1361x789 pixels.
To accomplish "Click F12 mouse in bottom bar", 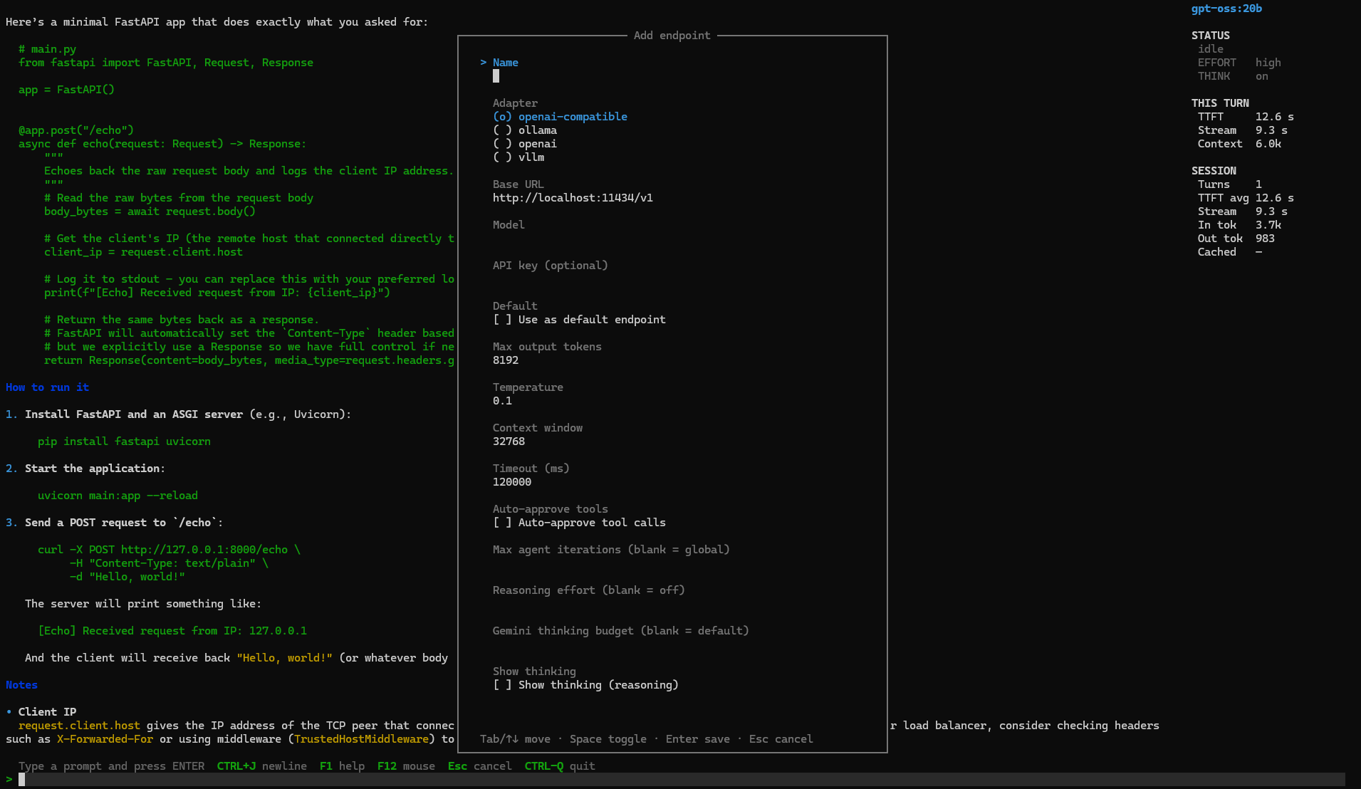I will point(406,766).
